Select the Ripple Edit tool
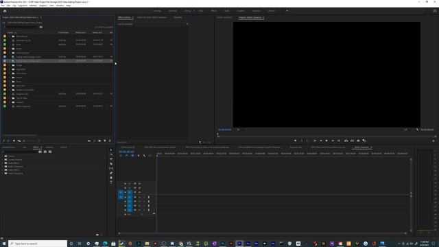 tap(111, 158)
